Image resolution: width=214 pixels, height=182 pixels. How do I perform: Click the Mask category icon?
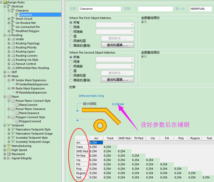point(9,76)
